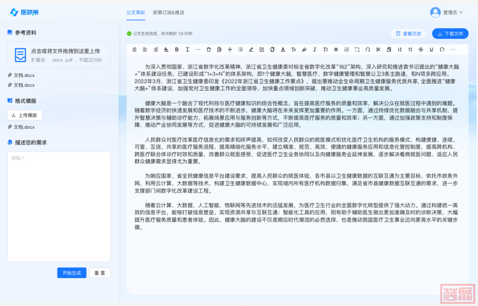478x306 pixels.
Task: Apply right alignment to text
Action: point(155,50)
